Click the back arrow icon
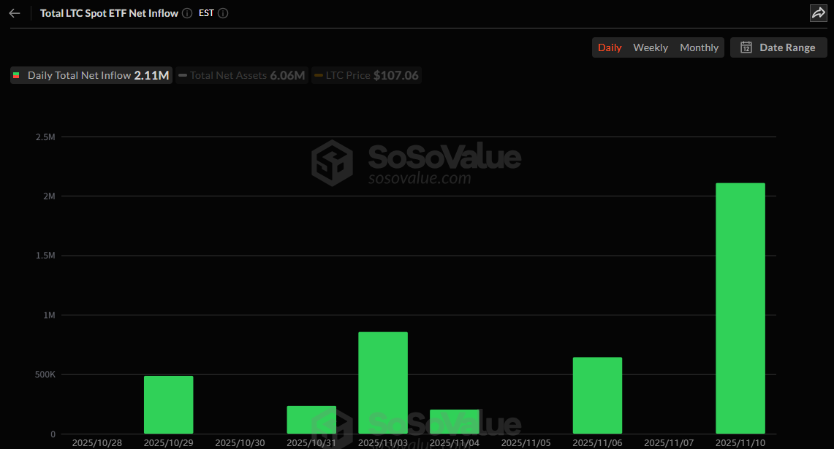834x449 pixels. pyautogui.click(x=15, y=13)
